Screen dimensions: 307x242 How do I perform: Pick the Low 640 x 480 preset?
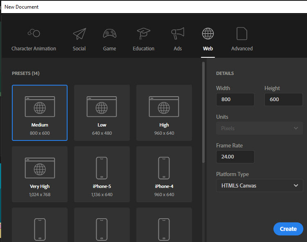(x=102, y=113)
